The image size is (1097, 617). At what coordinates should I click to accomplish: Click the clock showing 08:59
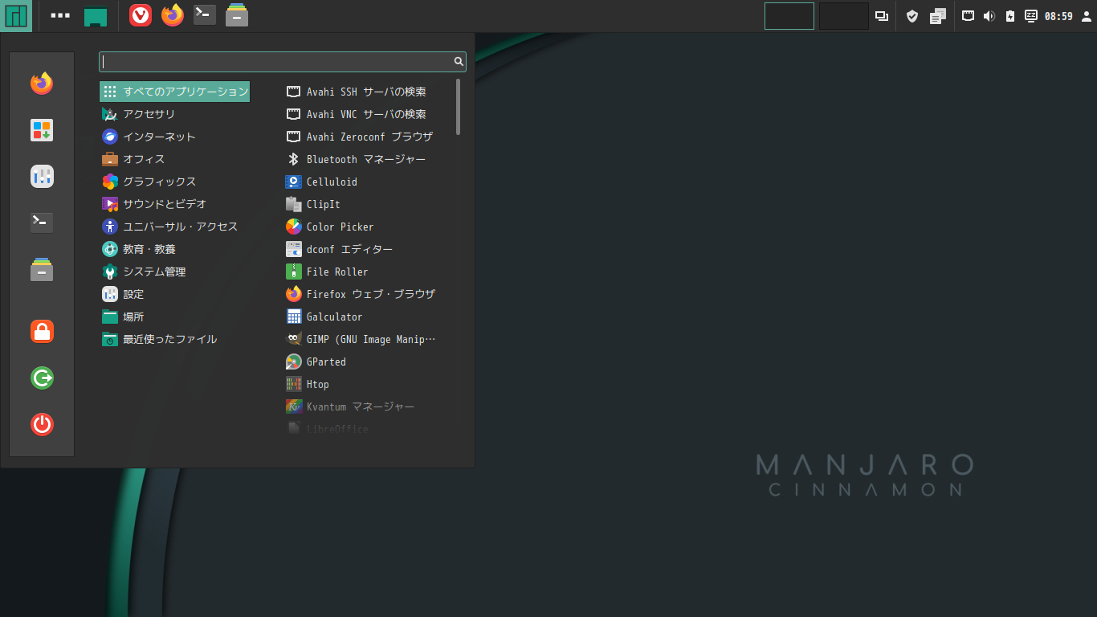point(1058,16)
